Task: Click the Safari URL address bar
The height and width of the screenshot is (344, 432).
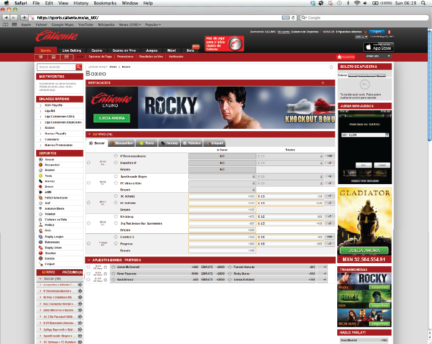Action: [x=159, y=17]
